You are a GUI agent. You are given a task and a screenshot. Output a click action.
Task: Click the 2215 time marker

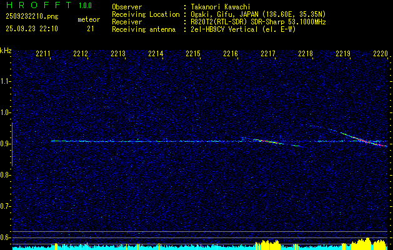pos(193,53)
